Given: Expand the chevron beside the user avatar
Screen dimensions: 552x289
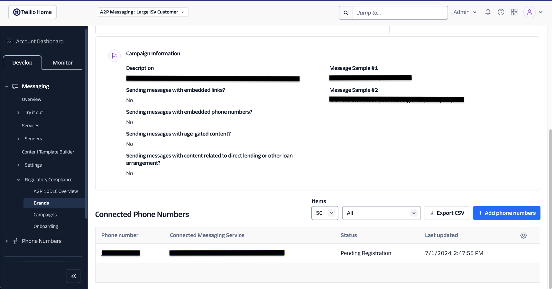Looking at the screenshot, I should click(x=540, y=12).
